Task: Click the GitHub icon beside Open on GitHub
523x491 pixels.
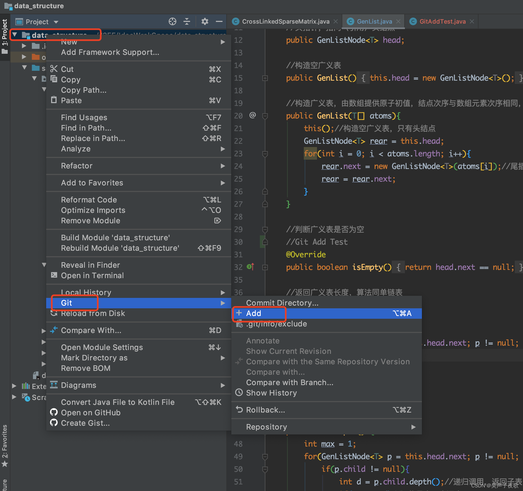Action: point(54,412)
